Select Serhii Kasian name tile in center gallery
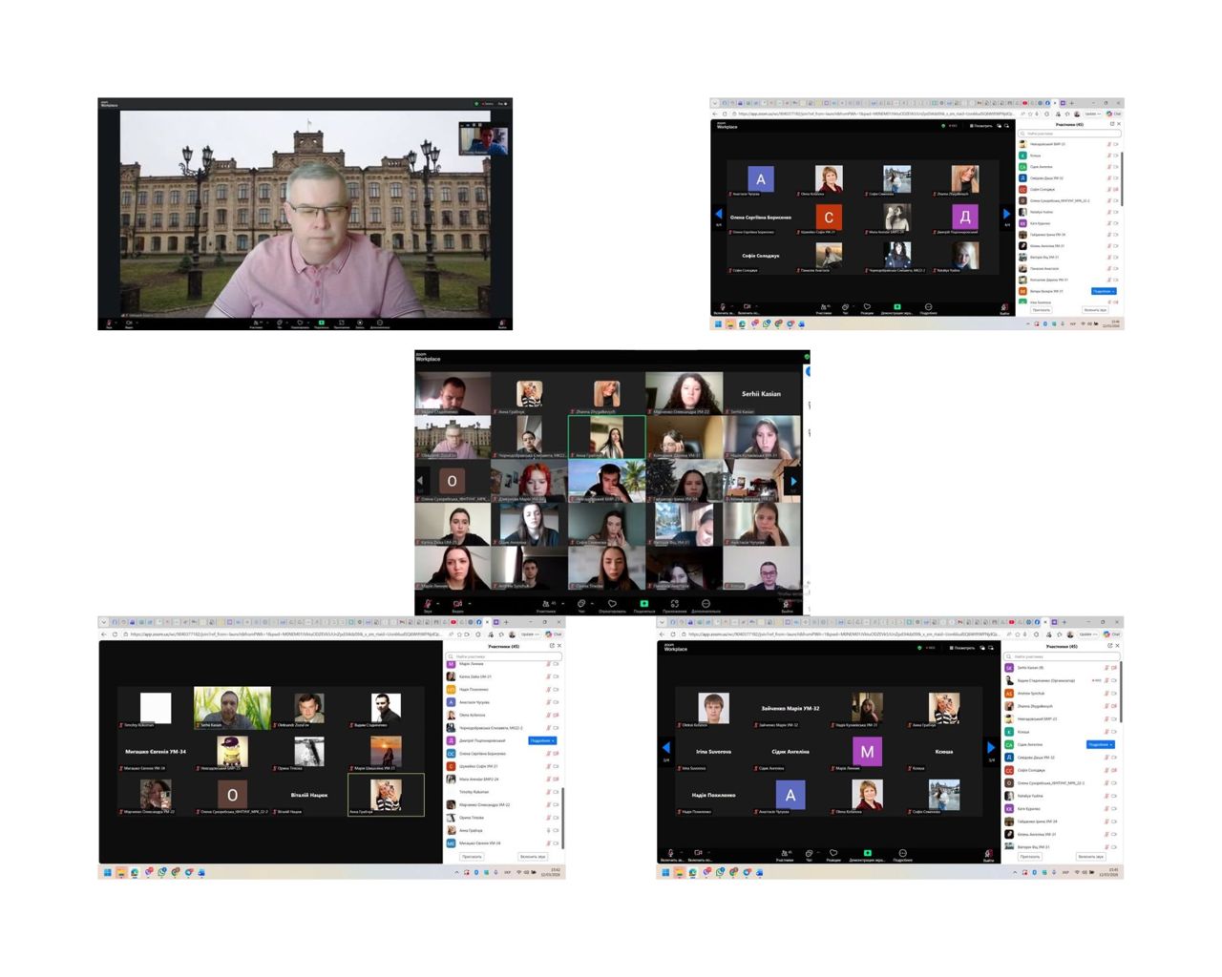This screenshot has height=977, width=1222. (x=761, y=394)
